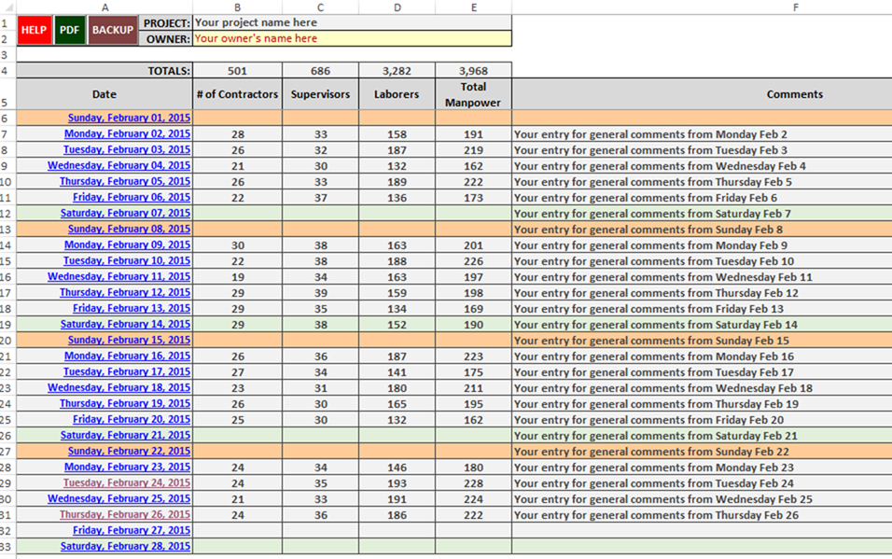
Task: Click the total manpower cell 3,968
Action: (x=474, y=71)
